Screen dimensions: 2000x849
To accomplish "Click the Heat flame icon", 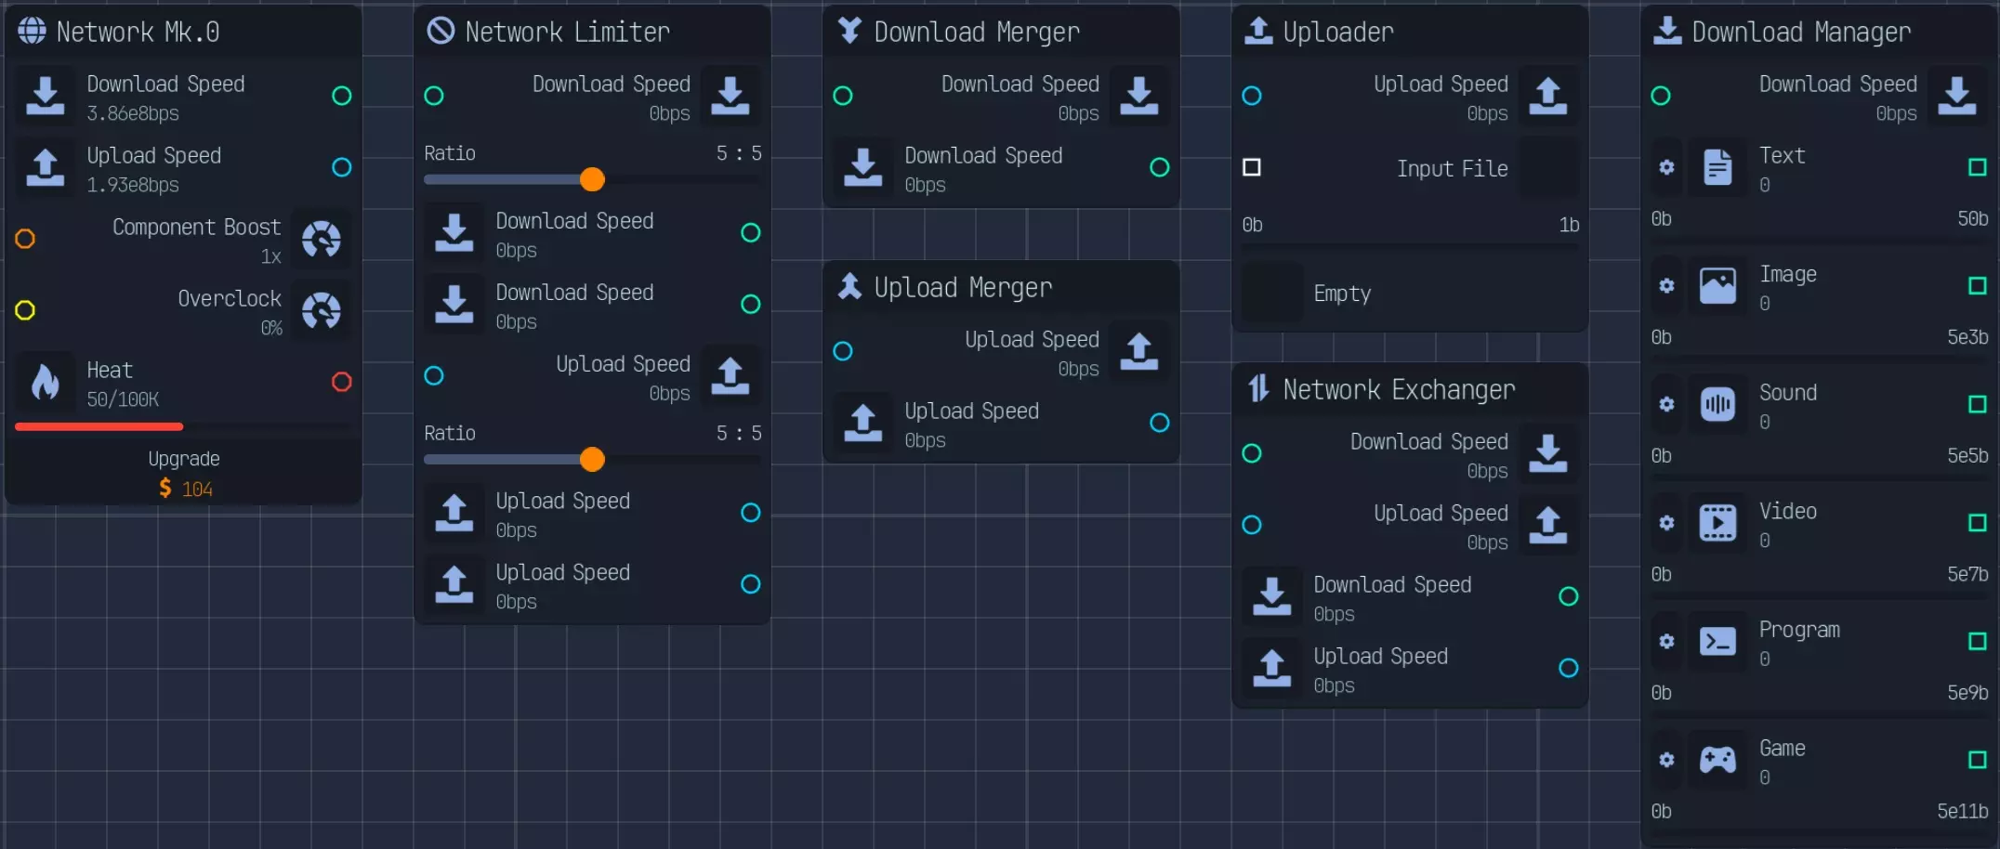I will [x=45, y=382].
